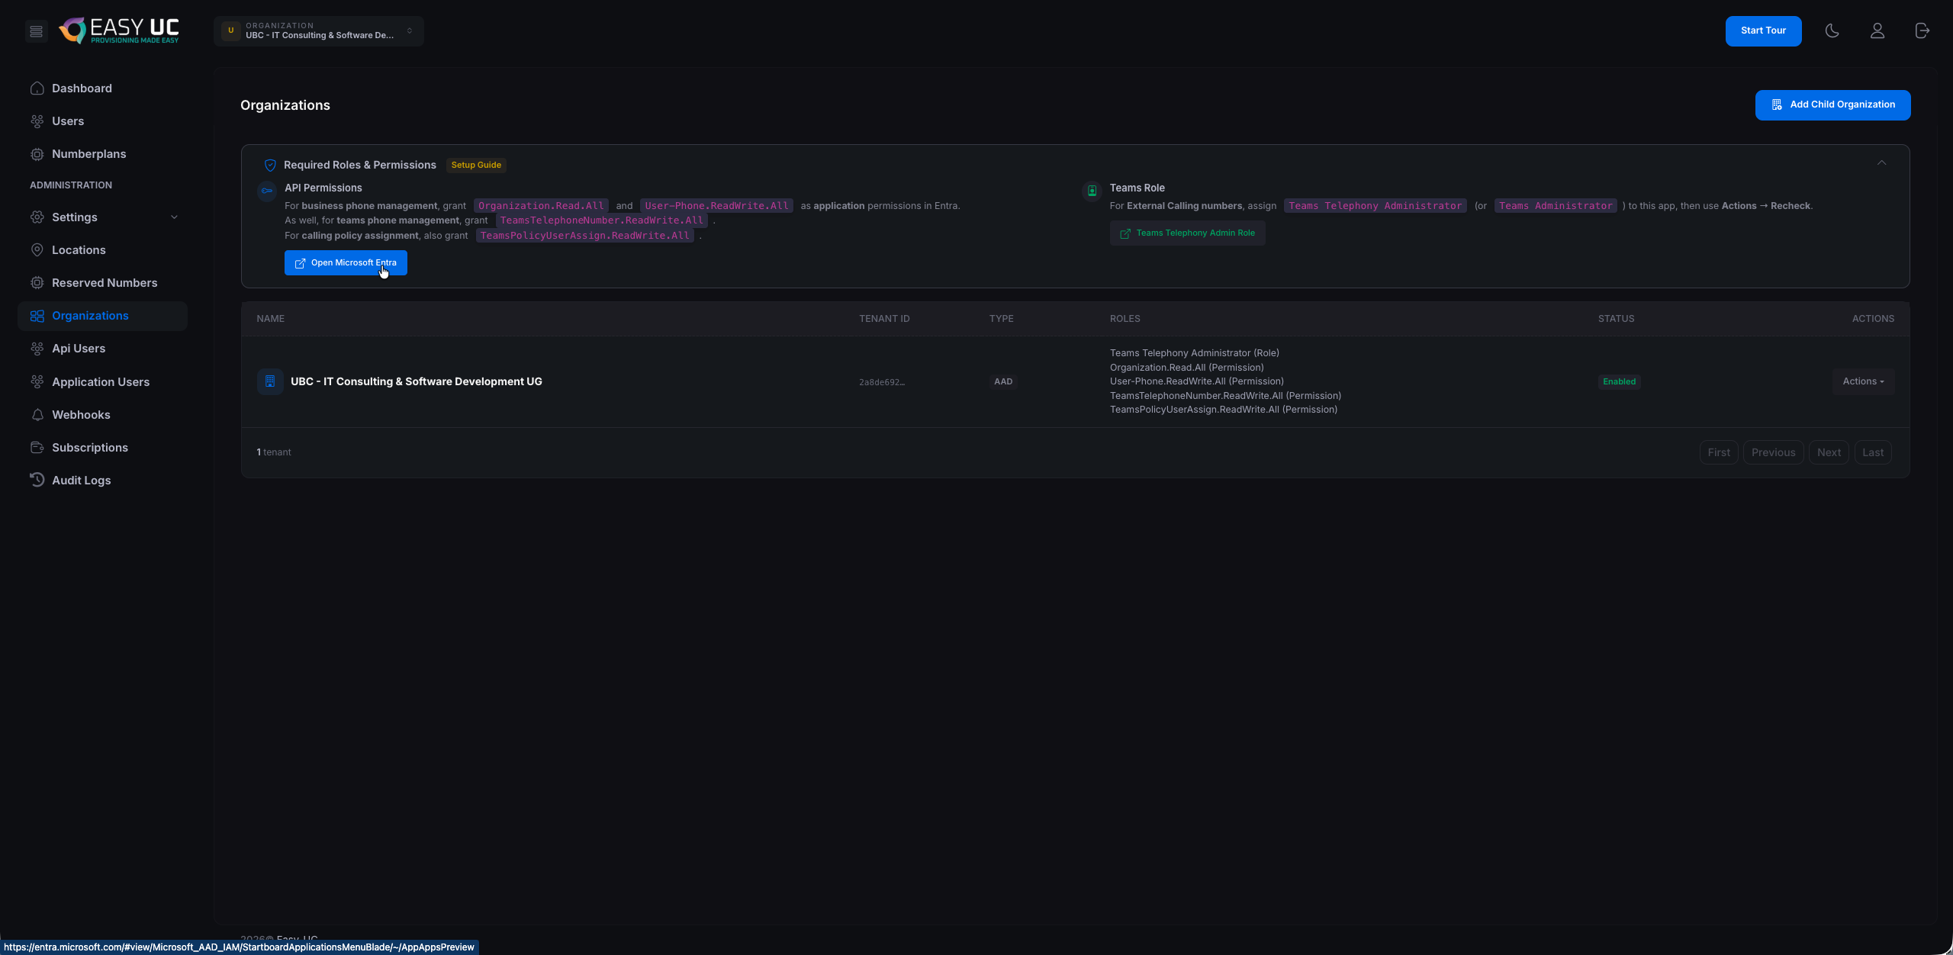Click the Setup Guide badge
The width and height of the screenshot is (1953, 955).
point(476,166)
